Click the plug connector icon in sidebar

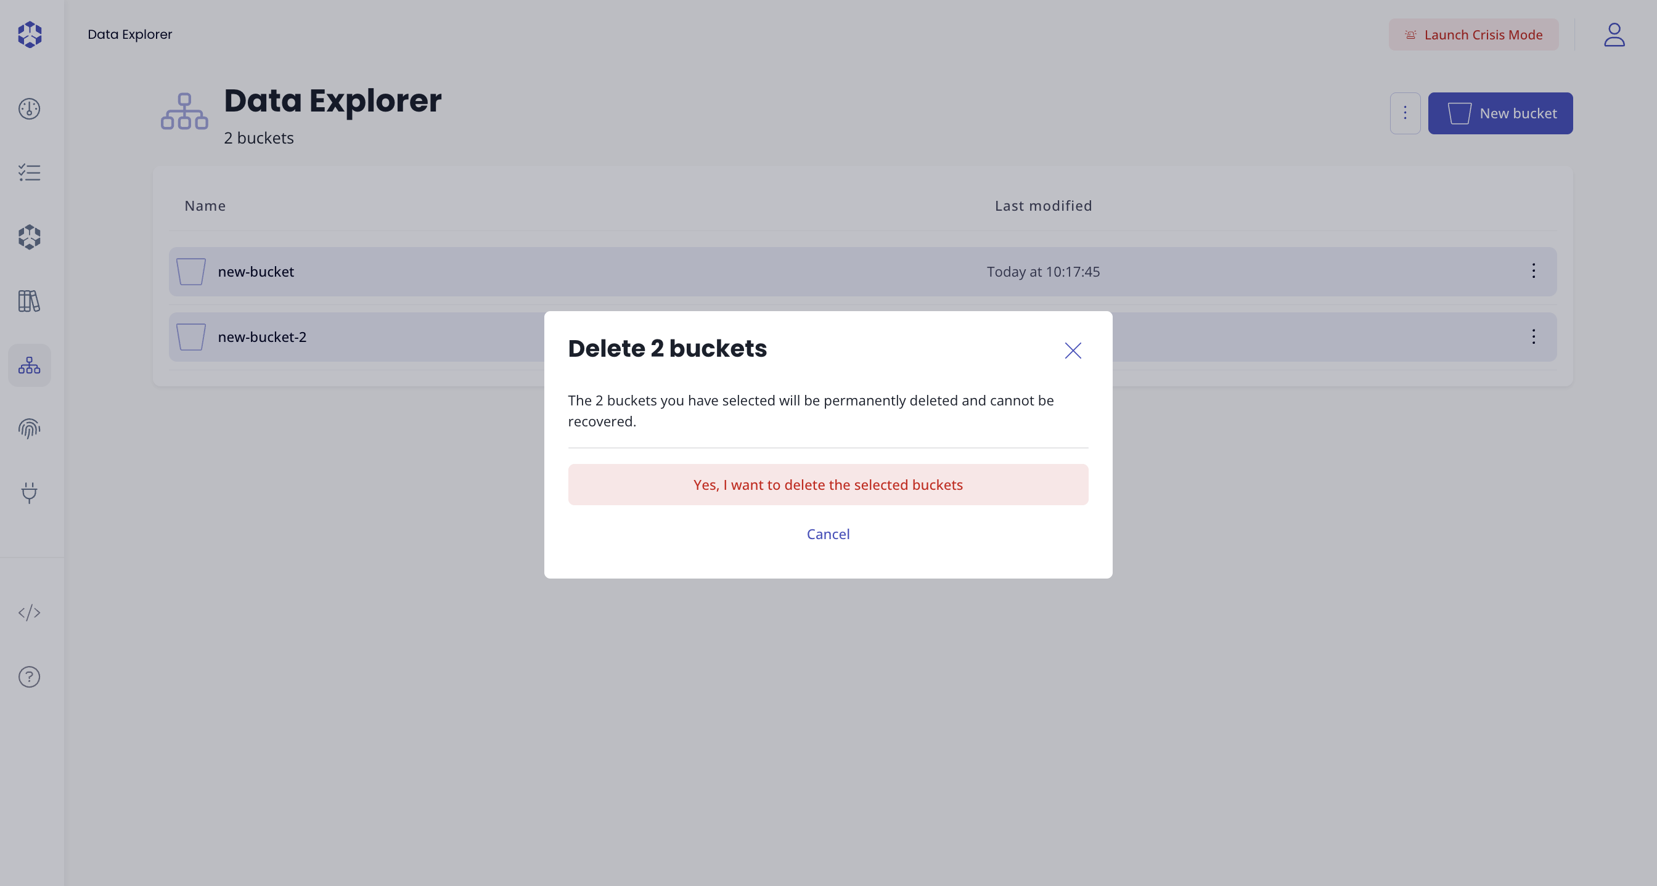[x=30, y=493]
